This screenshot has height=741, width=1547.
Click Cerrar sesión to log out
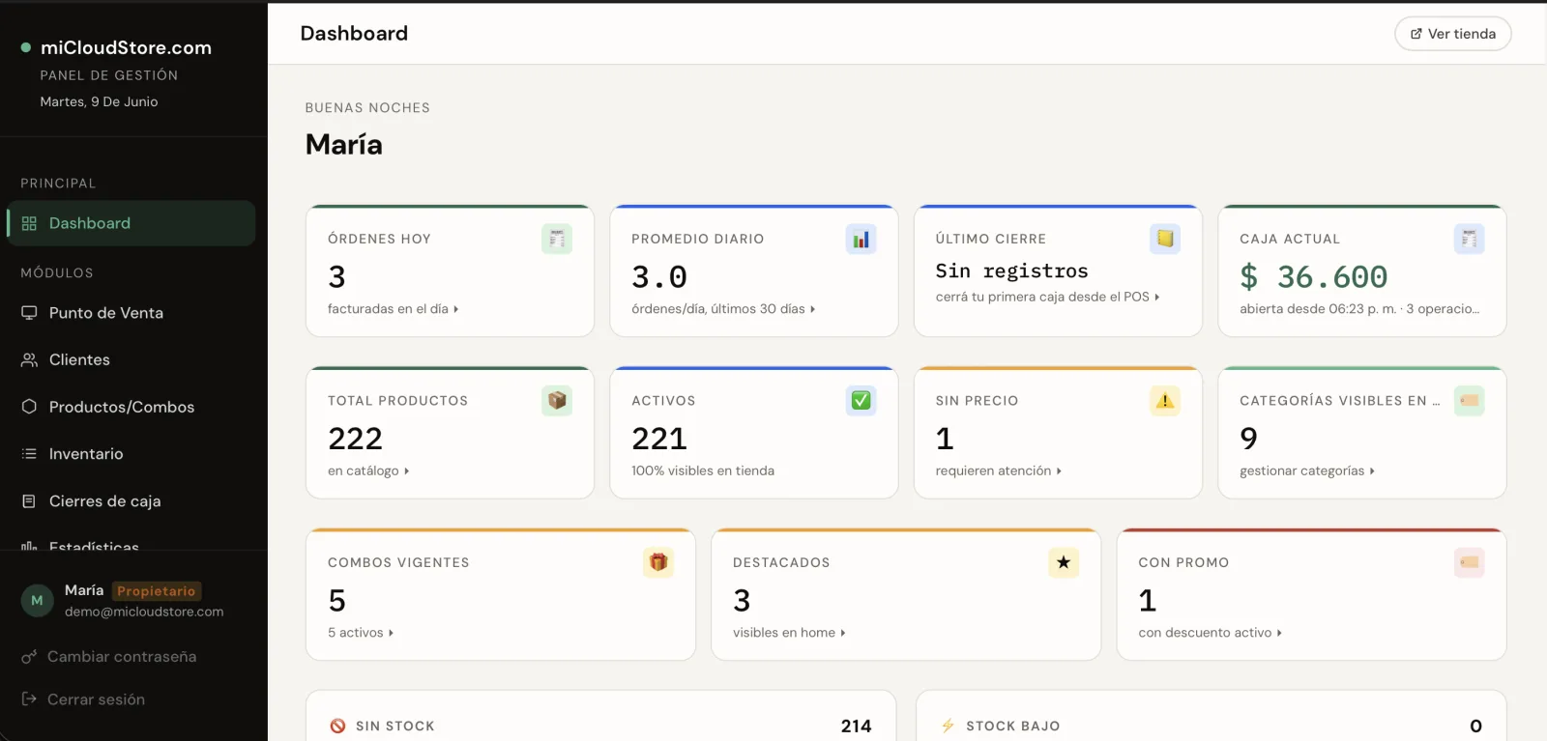(x=96, y=699)
